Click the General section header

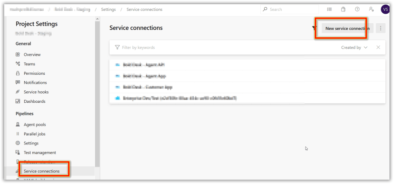tap(23, 44)
